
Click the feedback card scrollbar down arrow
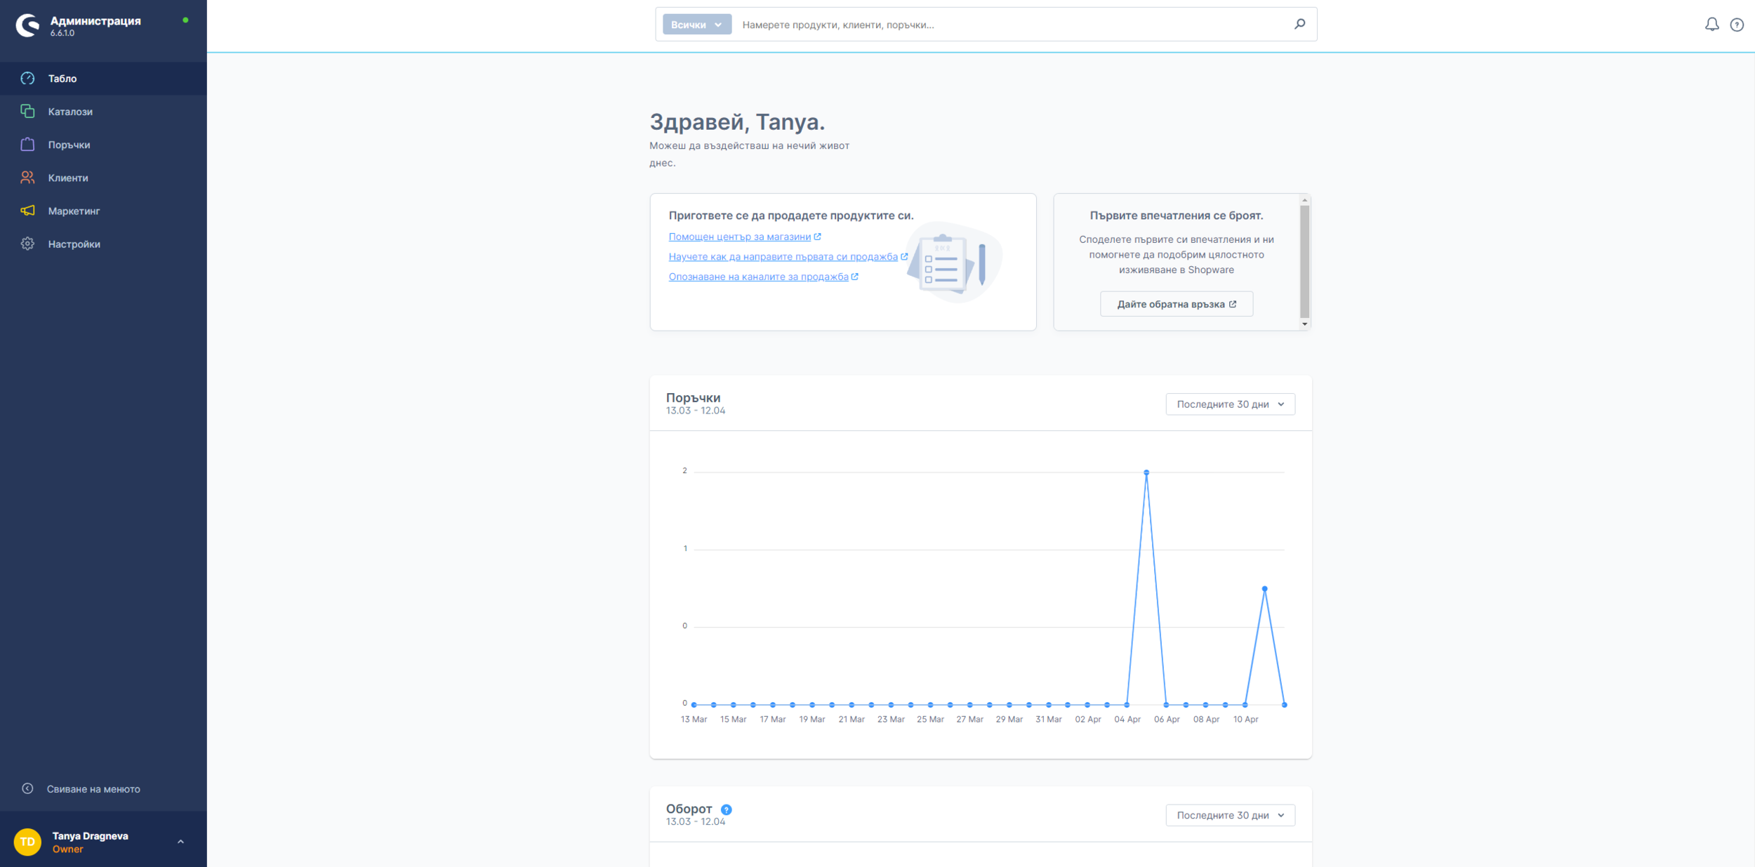coord(1304,324)
